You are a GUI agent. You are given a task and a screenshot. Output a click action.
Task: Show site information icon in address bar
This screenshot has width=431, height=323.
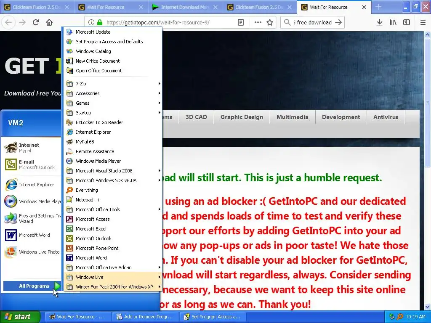coord(91,22)
